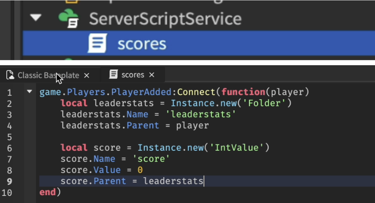The image size is (375, 203).
Task: Click the 'IntValue' string on line 6
Action: pos(236,148)
